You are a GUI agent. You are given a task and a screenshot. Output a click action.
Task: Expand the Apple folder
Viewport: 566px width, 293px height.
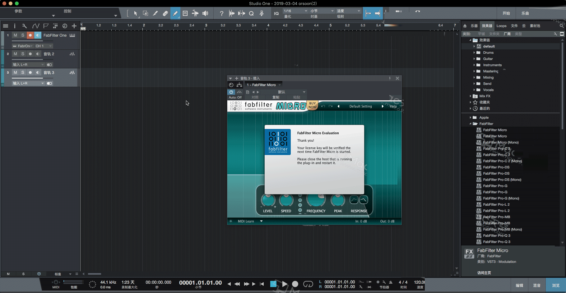point(470,117)
